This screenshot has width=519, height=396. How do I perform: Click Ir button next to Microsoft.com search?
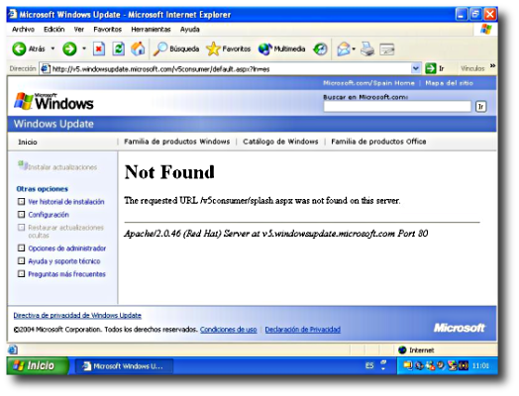click(x=481, y=107)
